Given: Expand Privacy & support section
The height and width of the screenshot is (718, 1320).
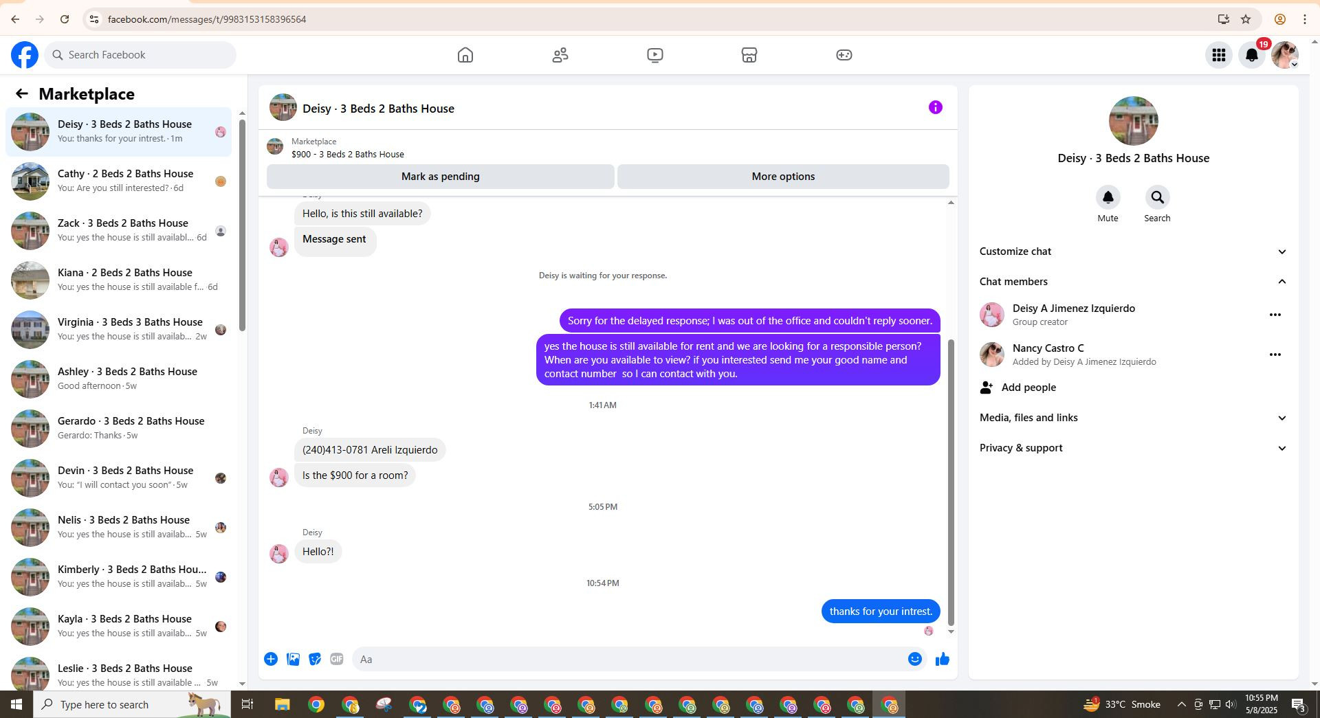Looking at the screenshot, I should 1133,448.
